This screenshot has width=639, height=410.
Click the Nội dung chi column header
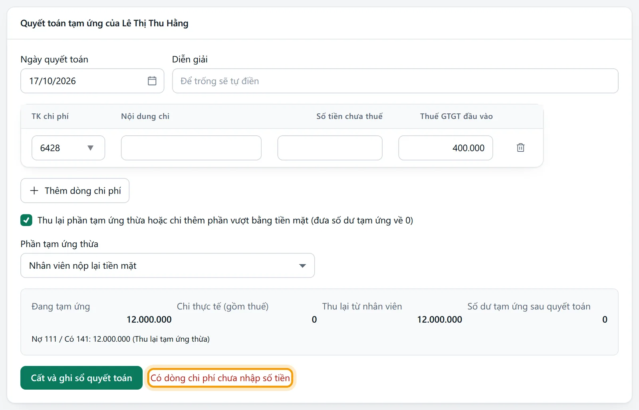(x=145, y=116)
